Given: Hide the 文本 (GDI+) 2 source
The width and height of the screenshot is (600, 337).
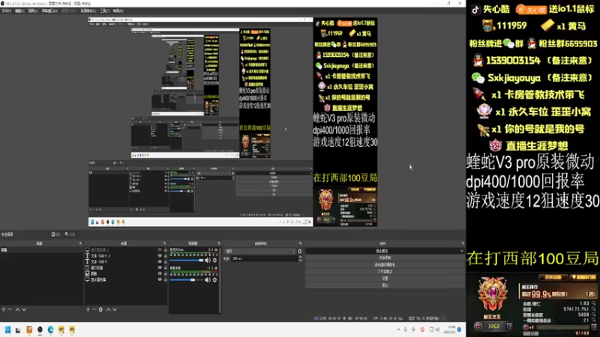Looking at the screenshot, I should click(160, 255).
